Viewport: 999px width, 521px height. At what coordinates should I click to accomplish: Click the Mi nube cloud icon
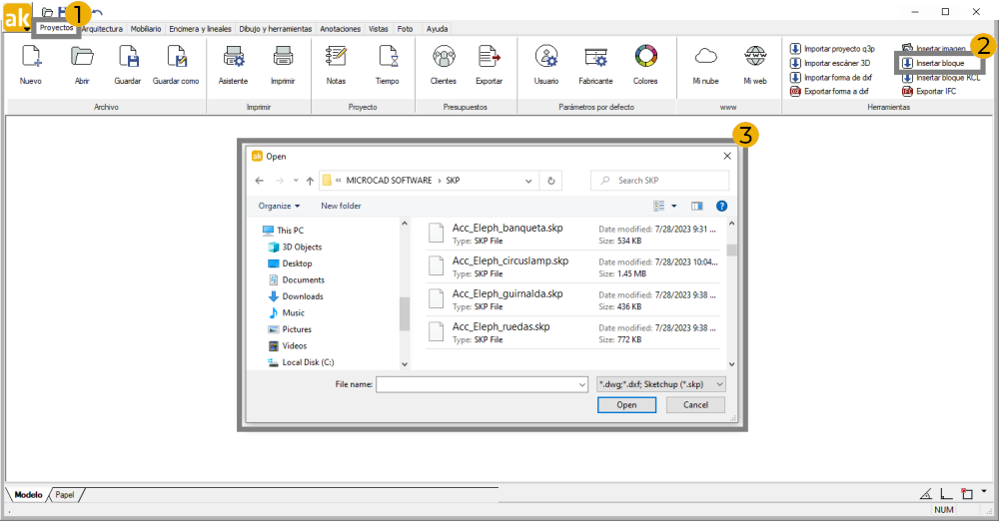point(706,56)
